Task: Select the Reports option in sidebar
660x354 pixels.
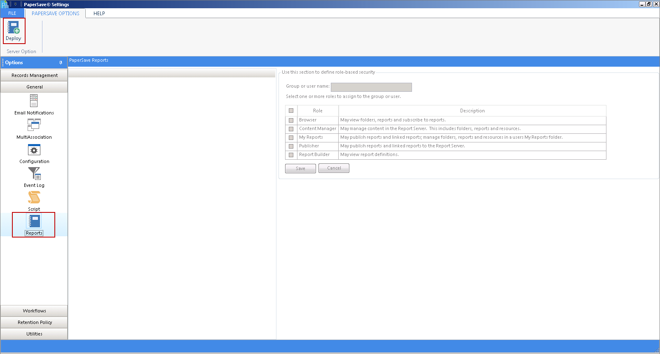Action: pos(34,225)
